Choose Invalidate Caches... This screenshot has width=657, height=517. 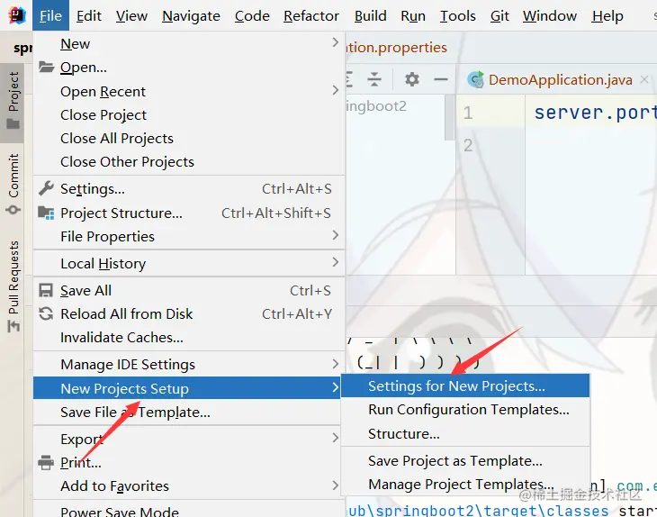pos(189,338)
